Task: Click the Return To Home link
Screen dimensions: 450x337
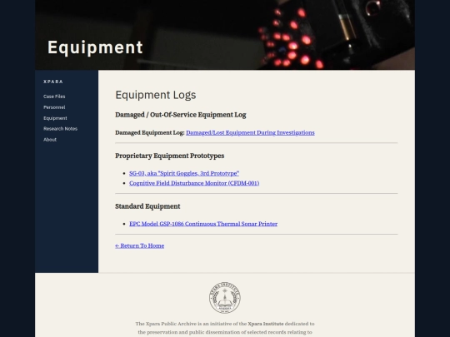Action: [x=140, y=245]
